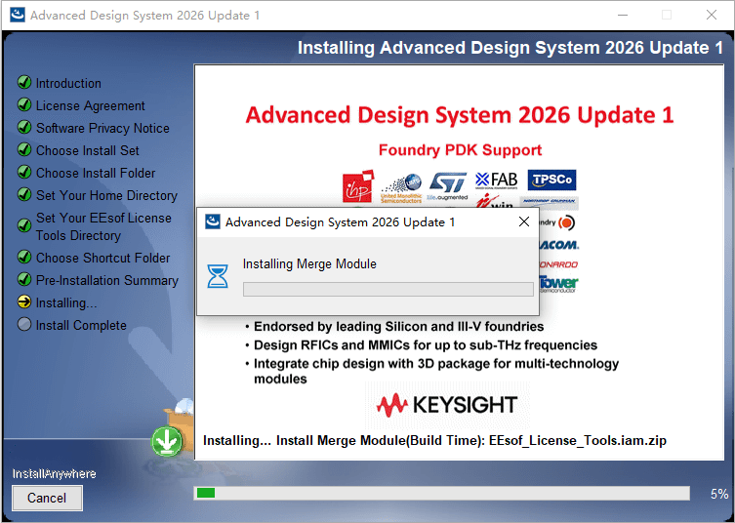Close the Installing Merge Module dialog
Viewport: 735px width, 523px height.
click(524, 221)
